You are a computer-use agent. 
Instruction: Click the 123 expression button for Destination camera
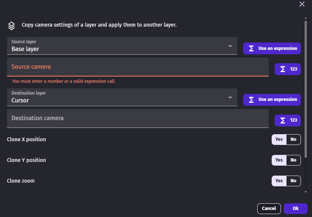(x=288, y=120)
